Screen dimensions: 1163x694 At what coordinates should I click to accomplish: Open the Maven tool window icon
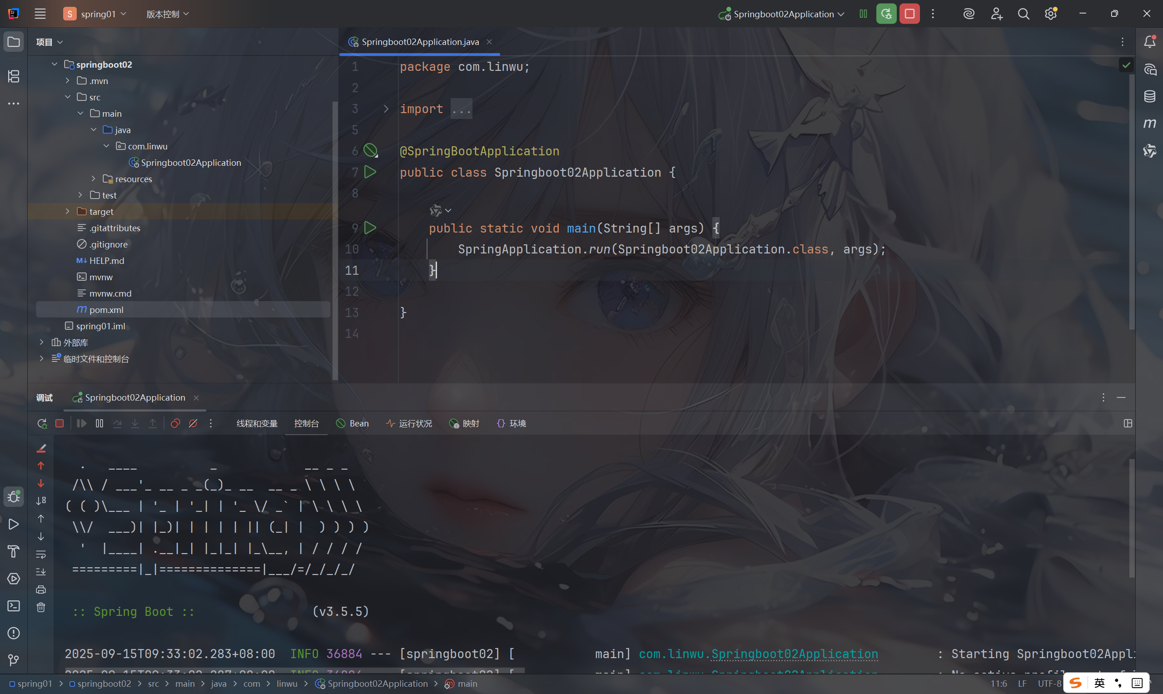click(1149, 124)
